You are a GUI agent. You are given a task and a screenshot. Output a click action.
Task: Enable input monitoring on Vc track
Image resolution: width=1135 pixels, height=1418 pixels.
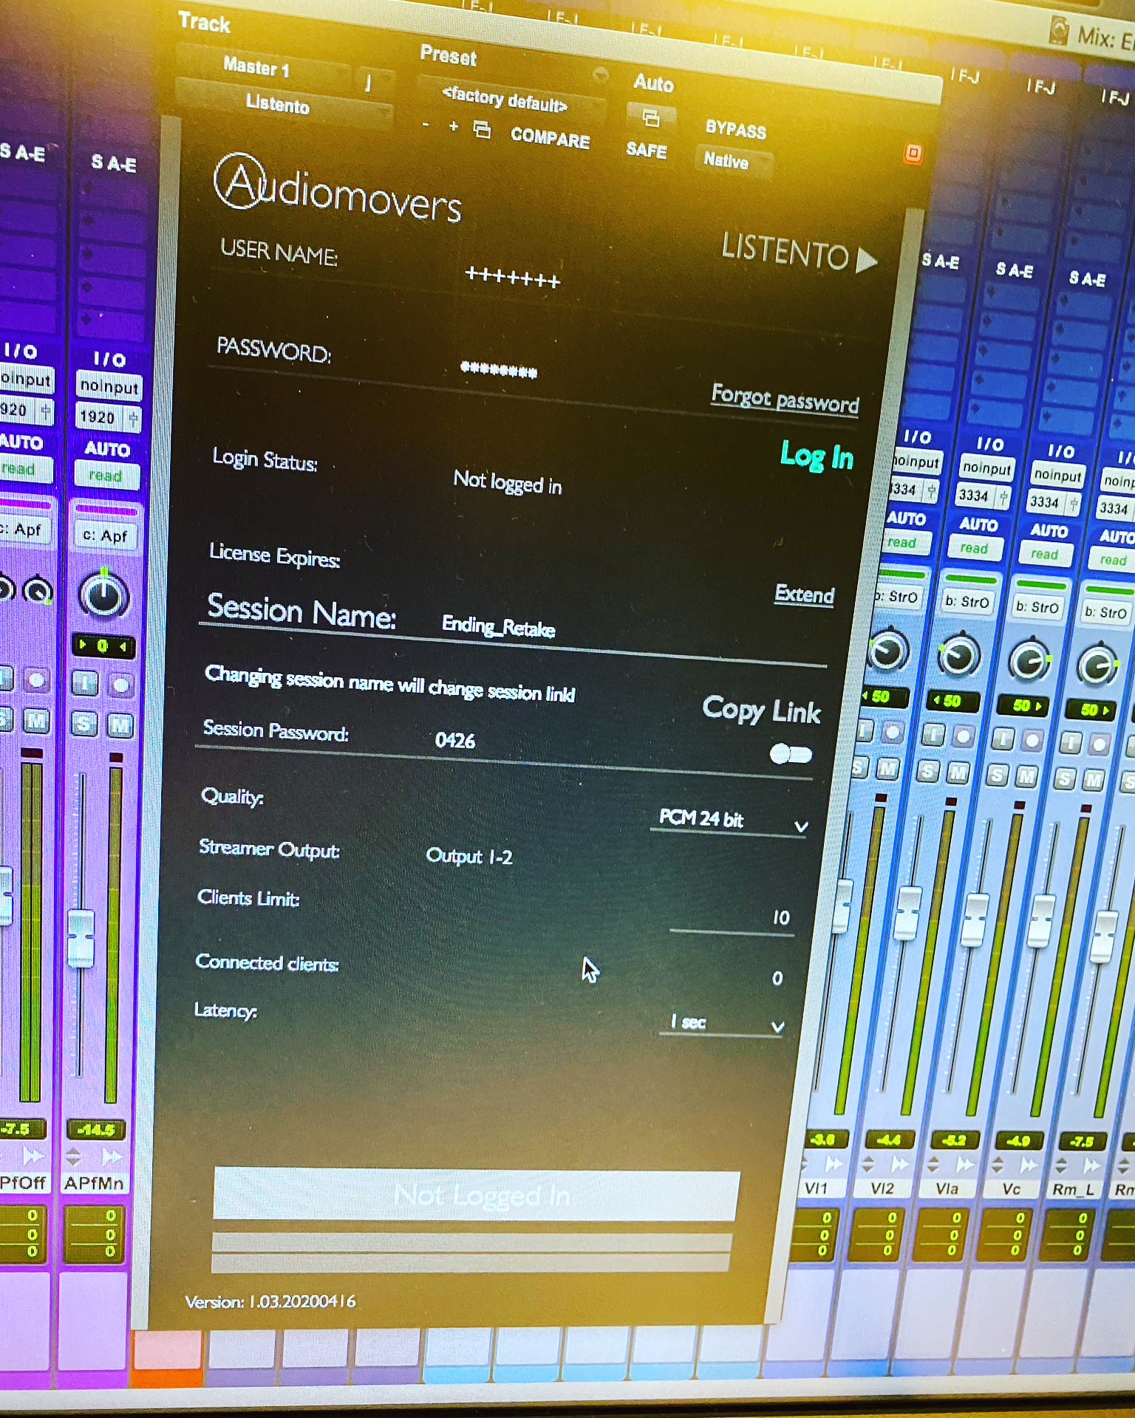click(1071, 743)
